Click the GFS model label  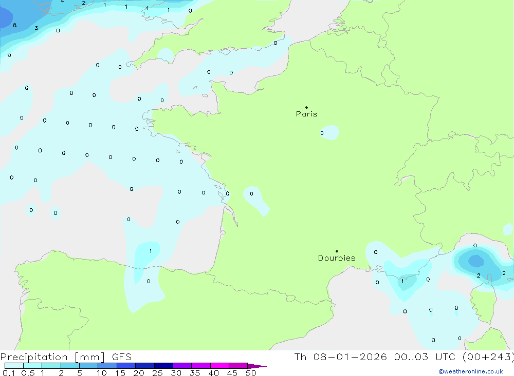click(x=122, y=357)
